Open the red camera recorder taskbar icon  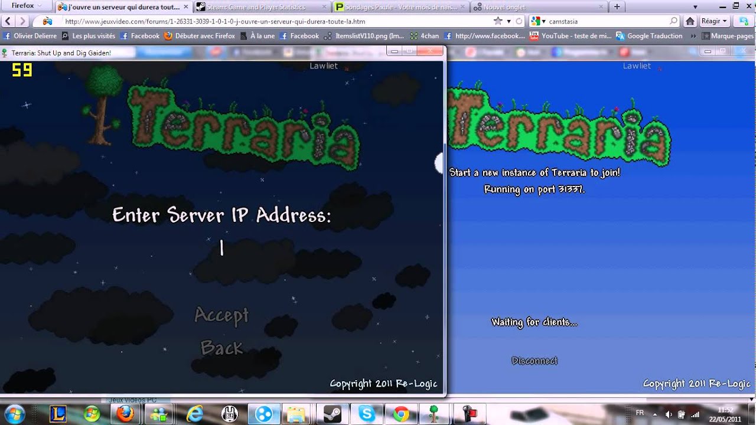470,414
